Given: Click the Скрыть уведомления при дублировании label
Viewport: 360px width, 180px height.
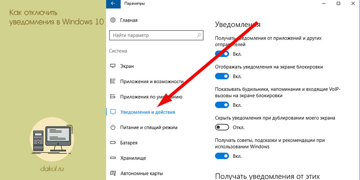Looking at the screenshot, I should pyautogui.click(x=275, y=118).
